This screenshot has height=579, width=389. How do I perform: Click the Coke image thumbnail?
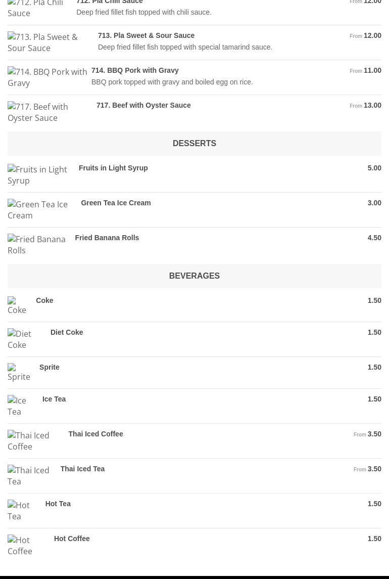pyautogui.click(x=18, y=305)
